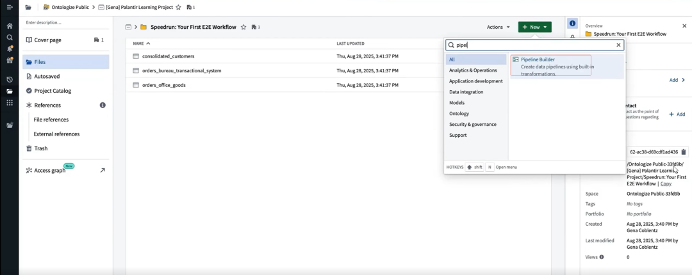Click the starred folder icon in dark sidebar
Screen dimensions: 692x275
pyautogui.click(x=9, y=125)
